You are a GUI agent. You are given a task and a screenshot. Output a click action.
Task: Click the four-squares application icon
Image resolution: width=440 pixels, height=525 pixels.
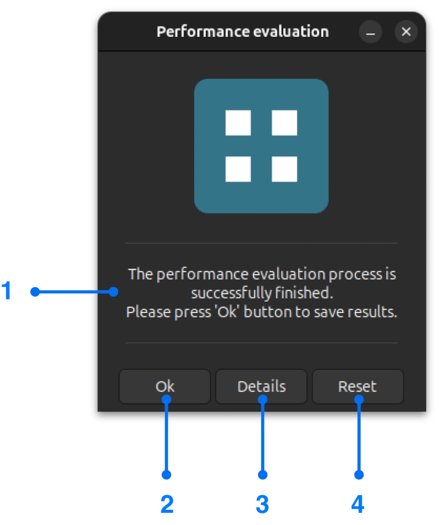[262, 145]
